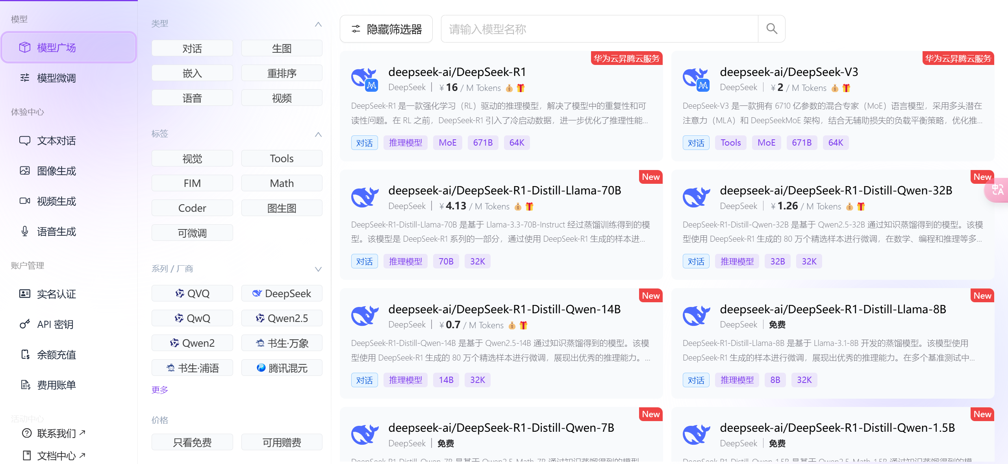The height and width of the screenshot is (464, 1008).
Task: Click the 隐藏筛选器 button
Action: click(x=386, y=29)
